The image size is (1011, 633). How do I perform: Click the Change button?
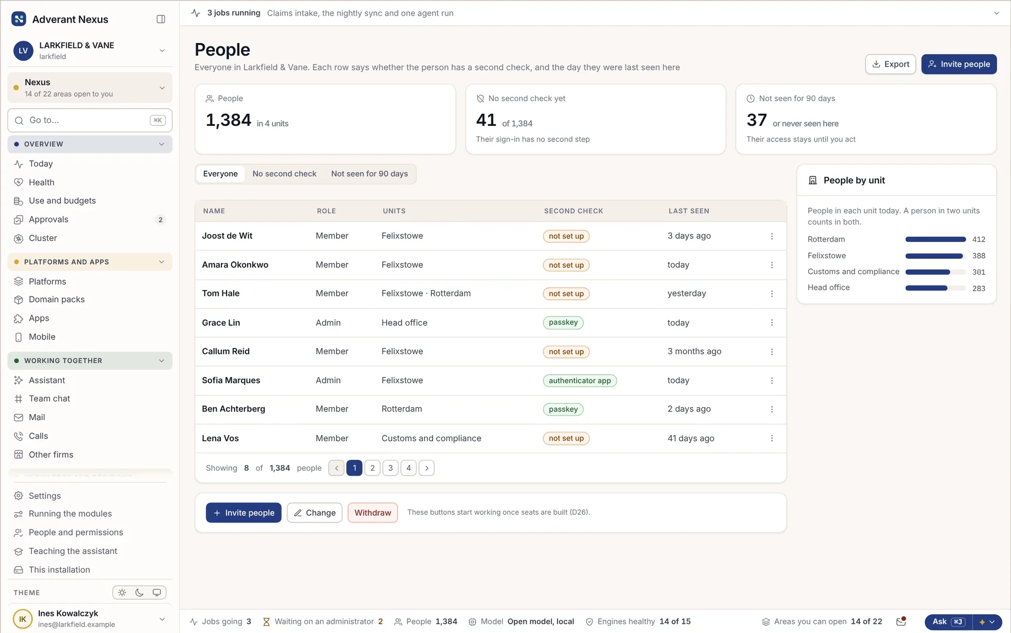[x=314, y=513]
